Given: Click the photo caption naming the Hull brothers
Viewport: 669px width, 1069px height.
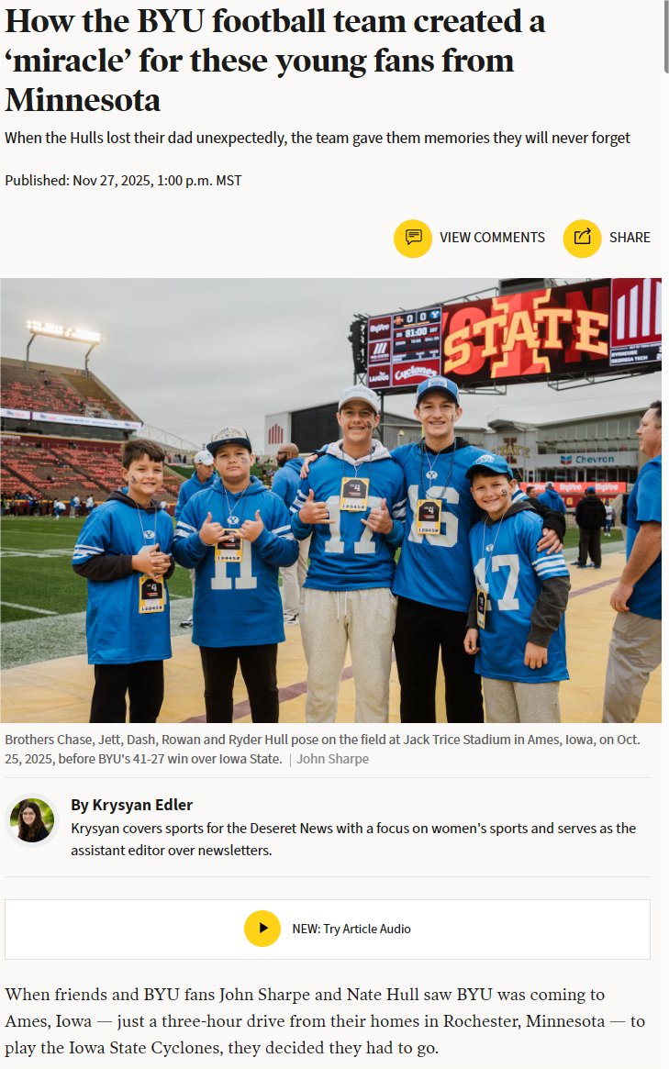Looking at the screenshot, I should coord(322,749).
